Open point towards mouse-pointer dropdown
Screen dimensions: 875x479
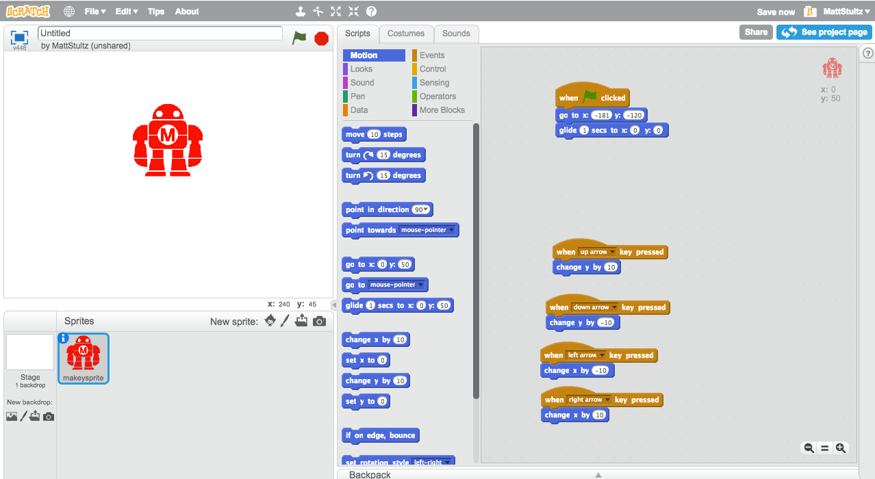click(427, 230)
